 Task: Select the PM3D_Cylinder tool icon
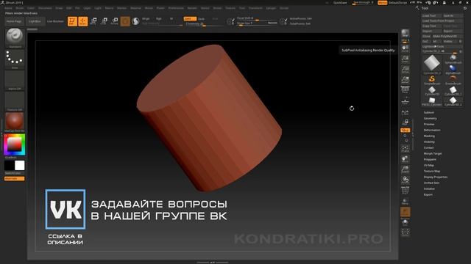[432, 101]
